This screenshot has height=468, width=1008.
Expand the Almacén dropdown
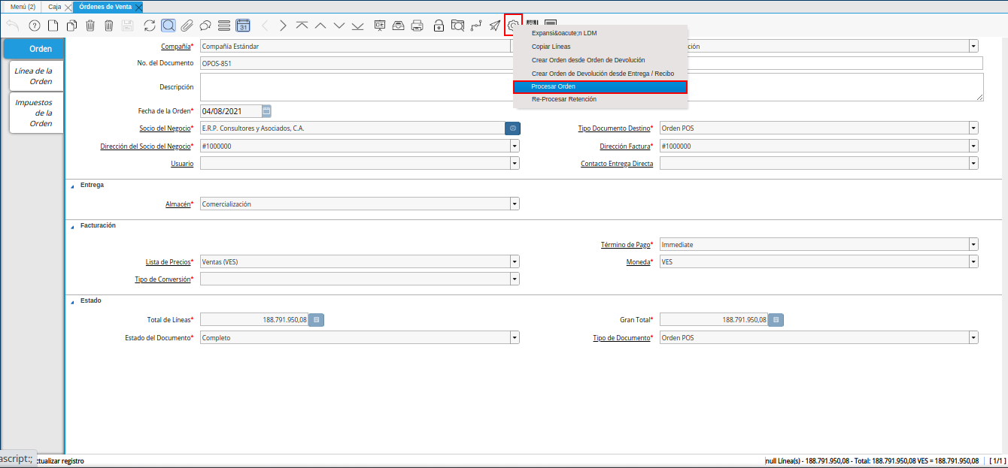pos(515,204)
